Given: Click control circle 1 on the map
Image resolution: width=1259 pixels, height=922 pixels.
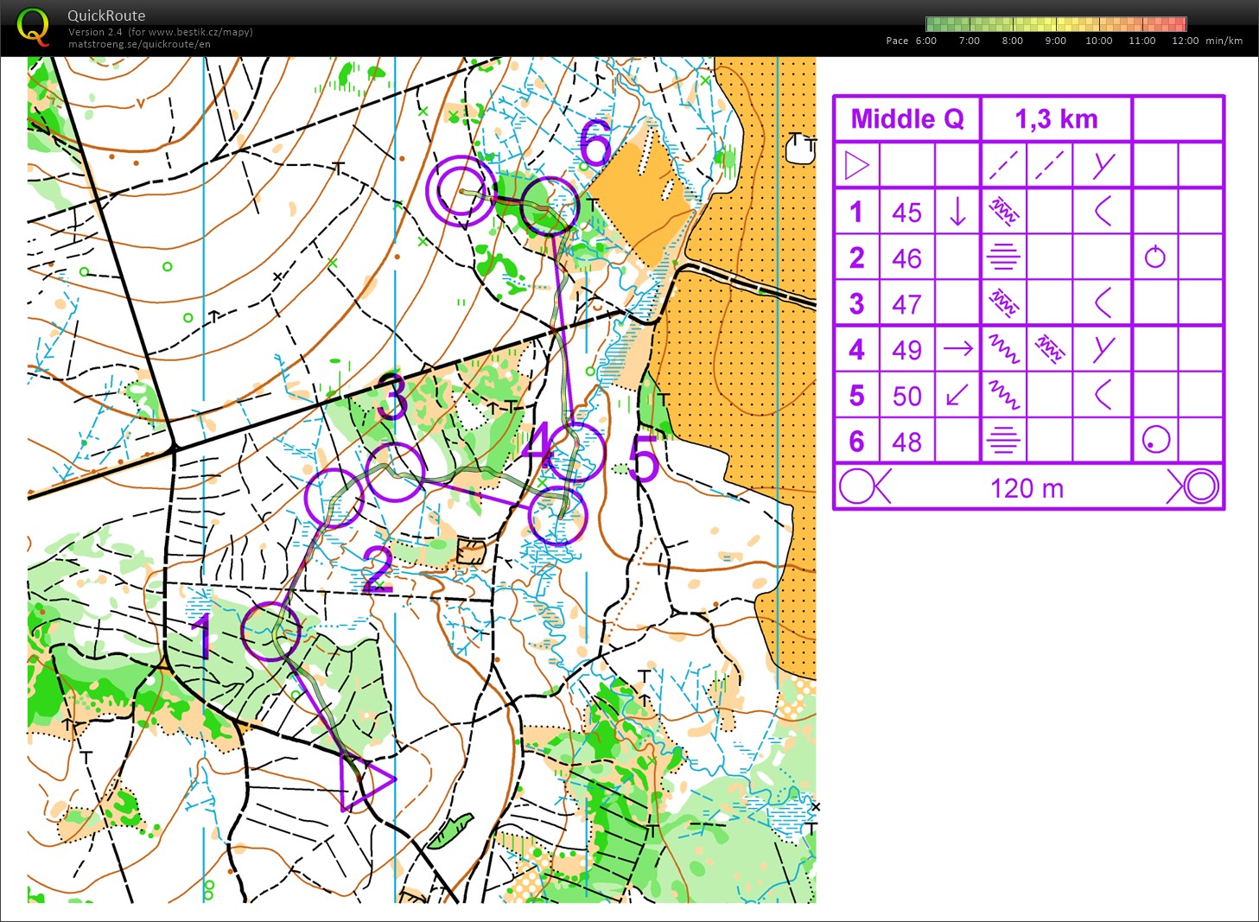Looking at the screenshot, I should pyautogui.click(x=271, y=632).
